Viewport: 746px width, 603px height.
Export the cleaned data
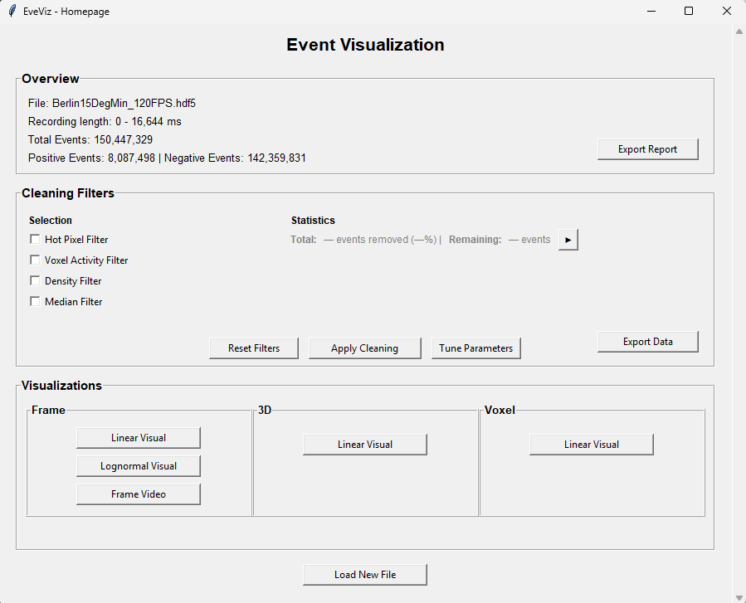point(647,341)
